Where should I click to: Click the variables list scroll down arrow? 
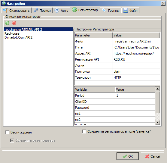tap(157, 123)
